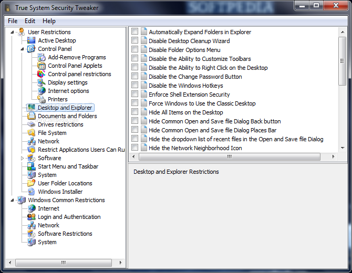Tick Disable Folder Options Menu checkbox
The width and height of the screenshot is (352, 273).
(134, 49)
